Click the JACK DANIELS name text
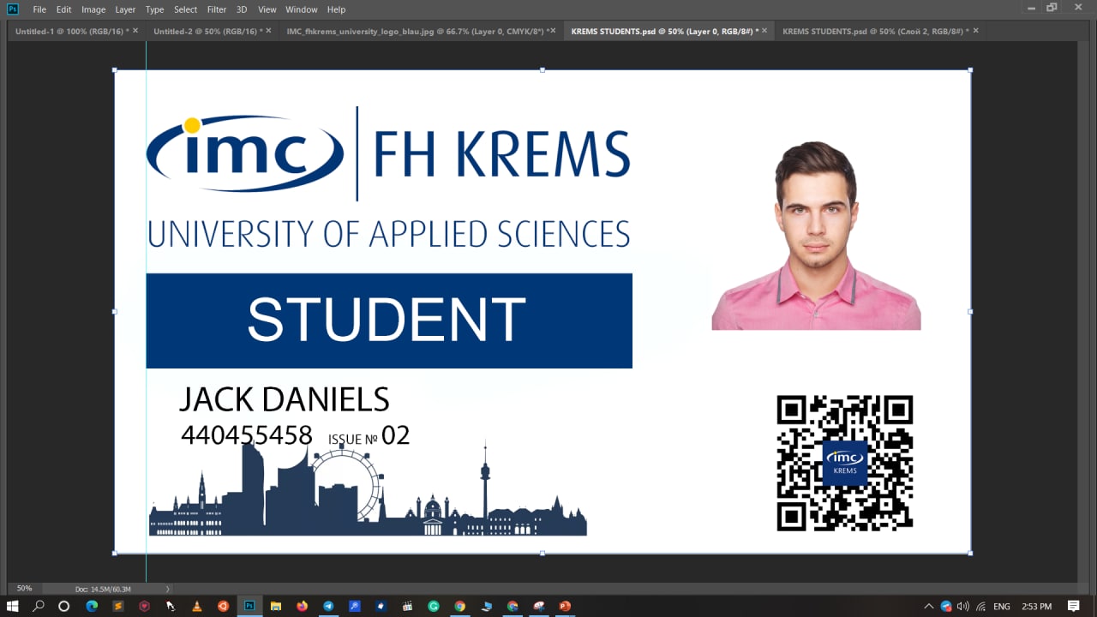Screen dimensions: 1097x617 pos(284,399)
